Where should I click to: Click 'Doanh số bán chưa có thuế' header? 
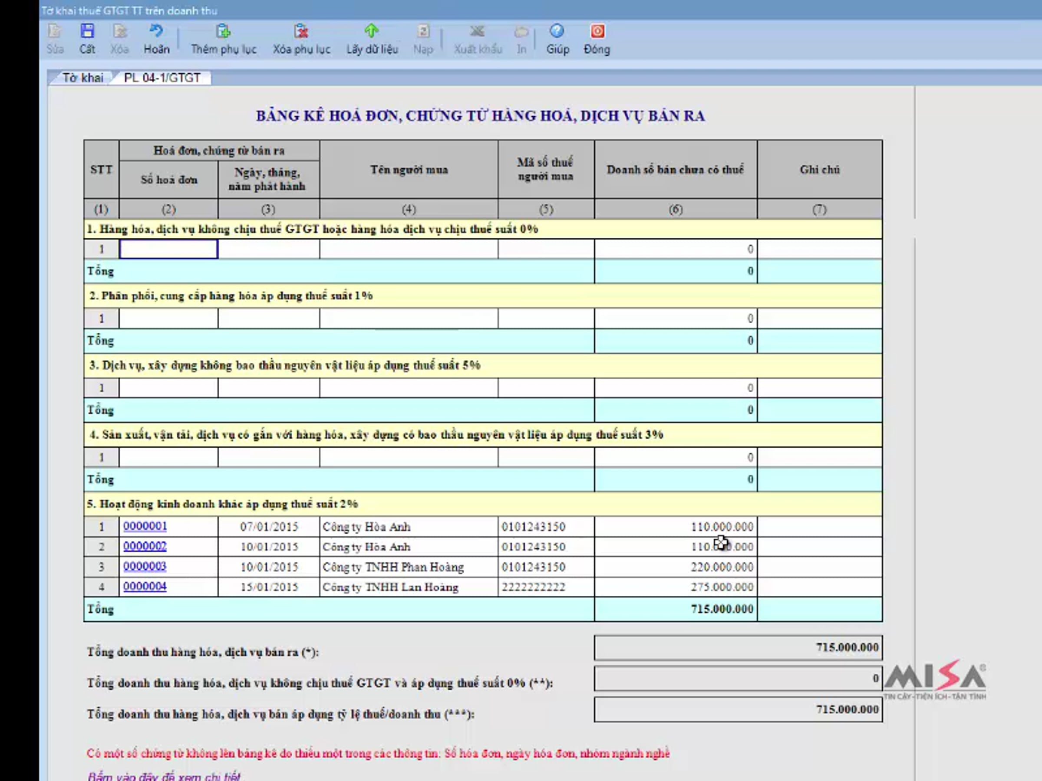pyautogui.click(x=676, y=170)
